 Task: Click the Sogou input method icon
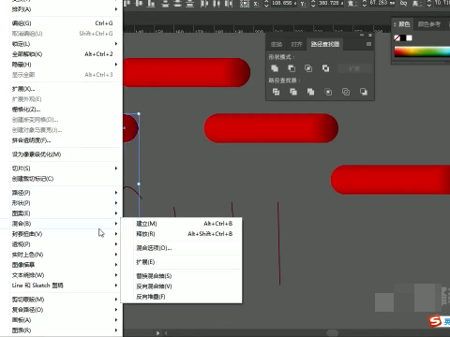pyautogui.click(x=435, y=321)
